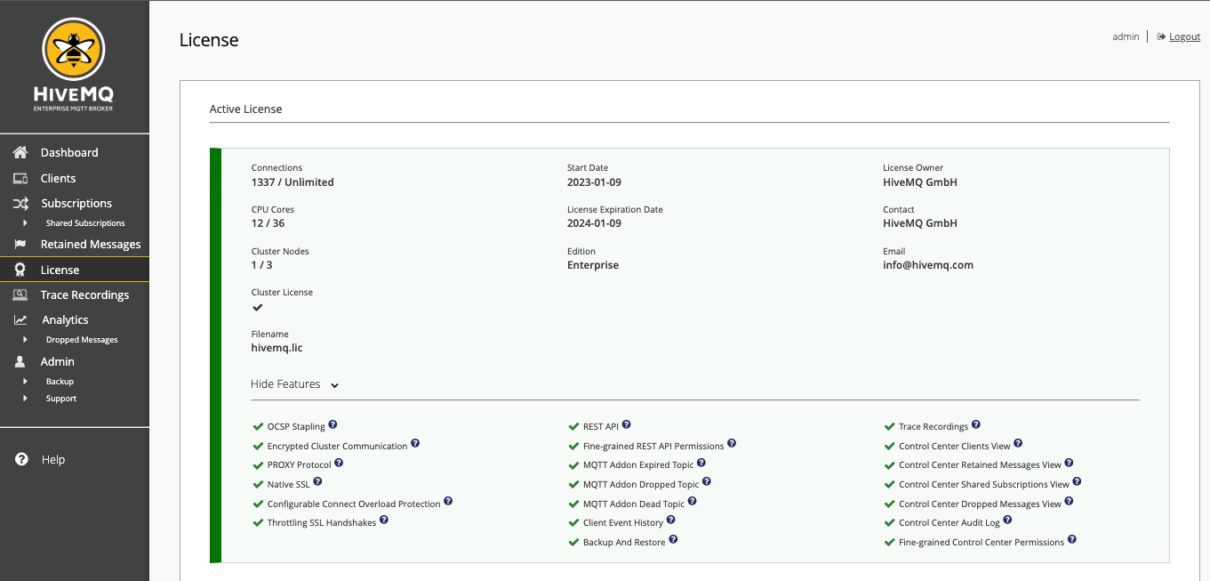Click the logout arrow icon

coord(1161,36)
